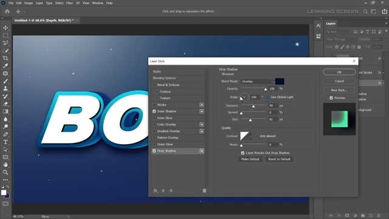389x219 pixels.
Task: Select the Quick Selection tool
Action: (5, 50)
